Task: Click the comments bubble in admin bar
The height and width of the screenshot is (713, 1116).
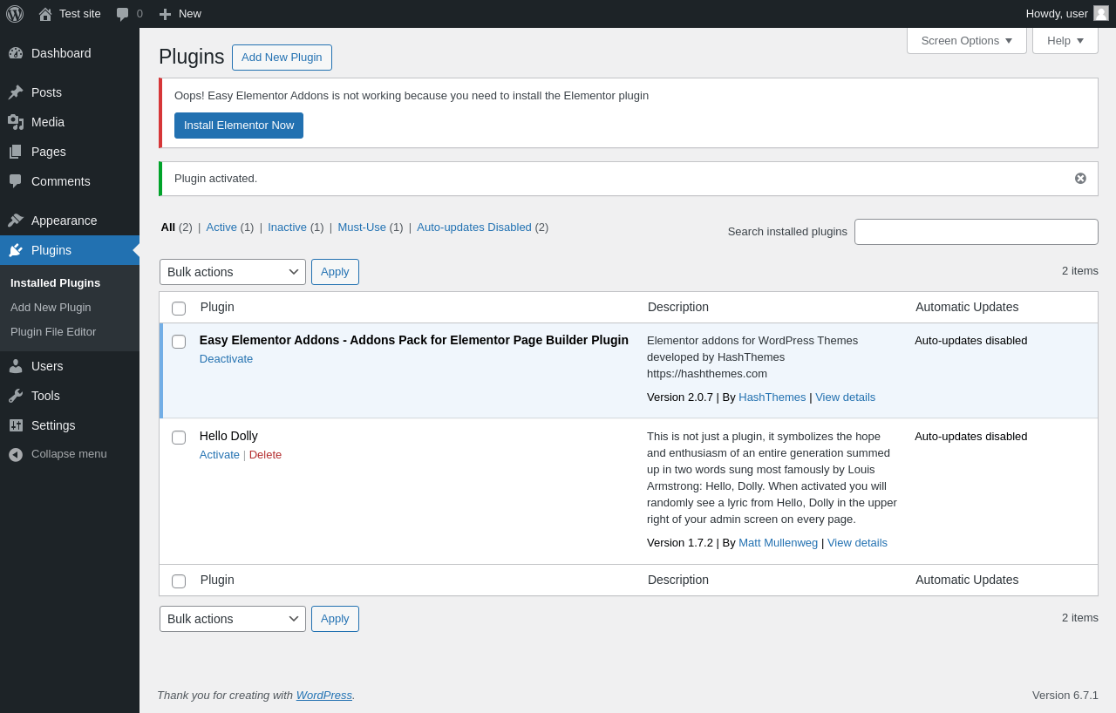Action: click(x=123, y=14)
